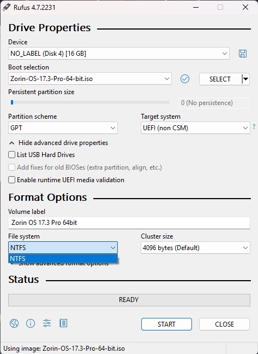Click the CLOSE button
The height and width of the screenshot is (354, 258).
pos(225,324)
